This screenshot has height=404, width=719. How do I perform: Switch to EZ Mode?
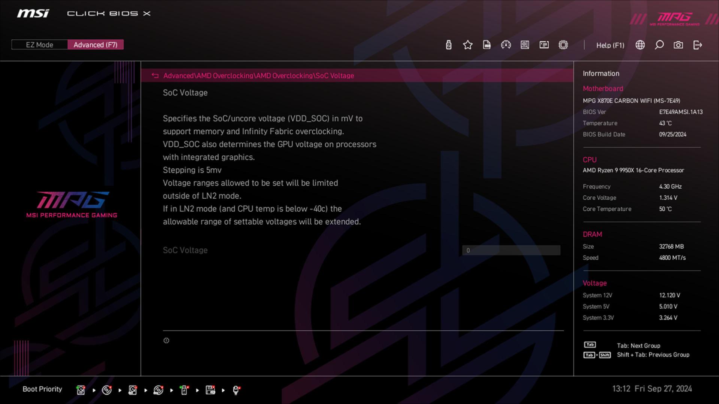point(40,45)
